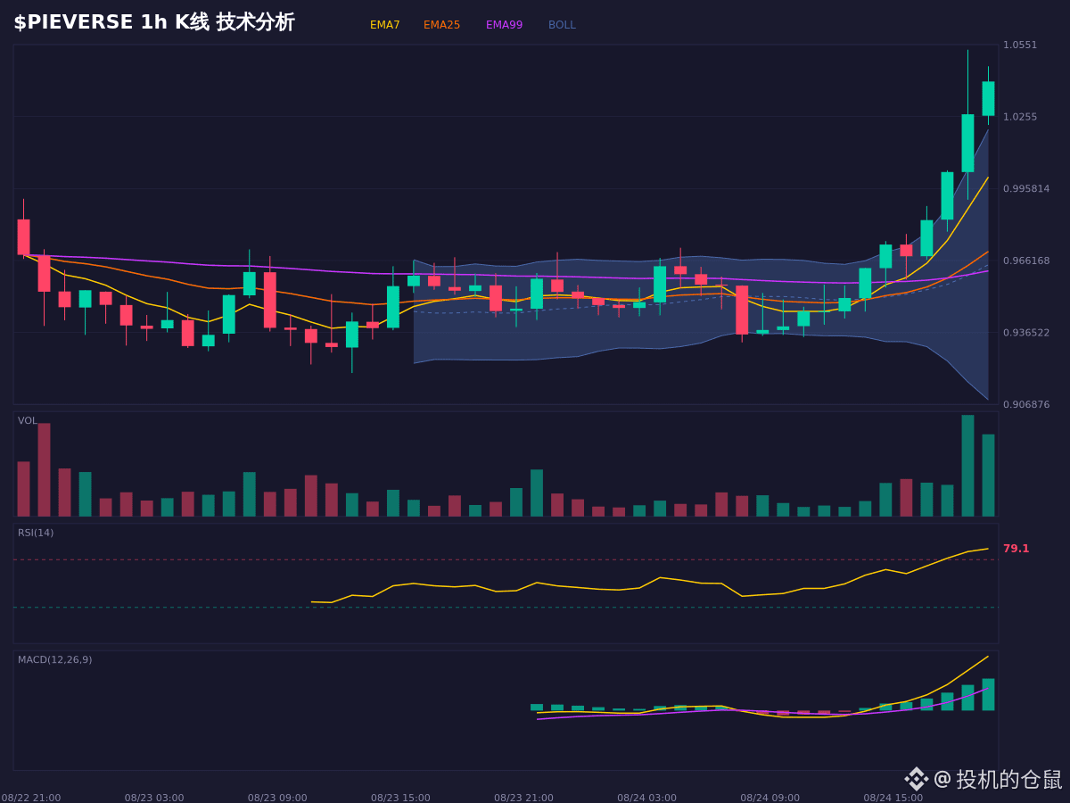
Task: Click the EMA99 legend label
Action: point(504,25)
